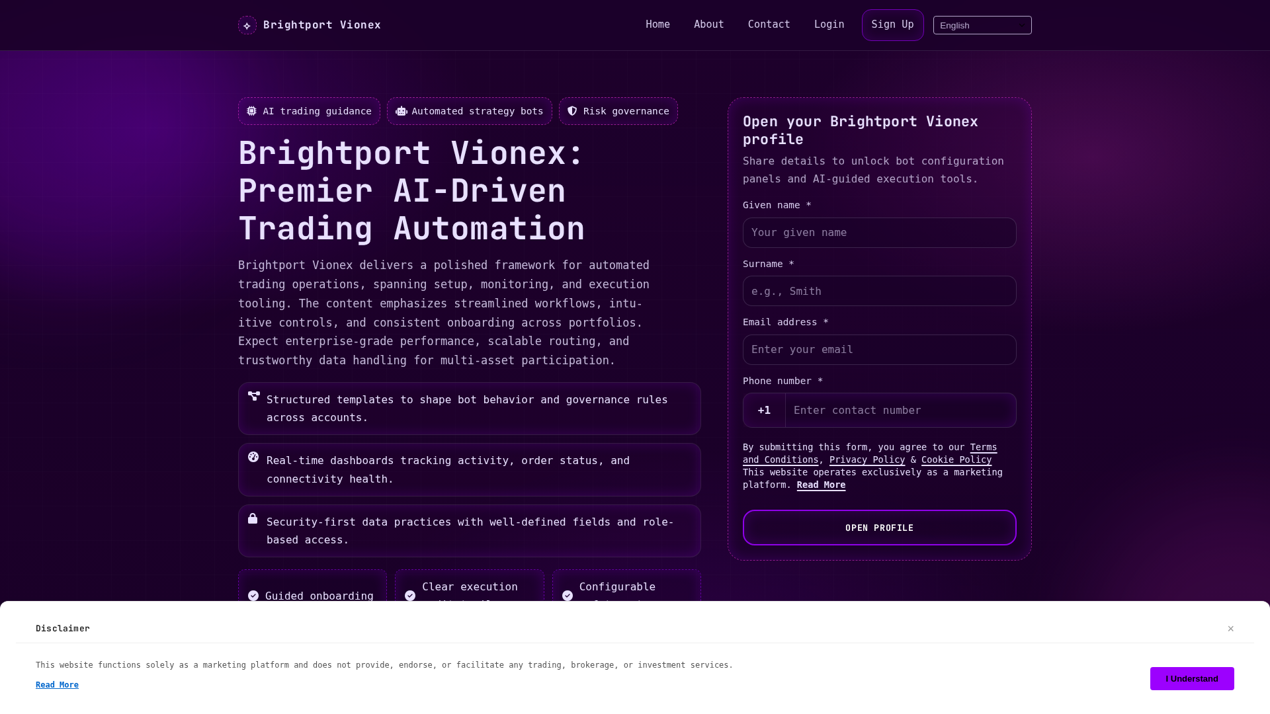Image resolution: width=1270 pixels, height=714 pixels.
Task: Click the shield icon in Risk governance
Action: pos(572,111)
